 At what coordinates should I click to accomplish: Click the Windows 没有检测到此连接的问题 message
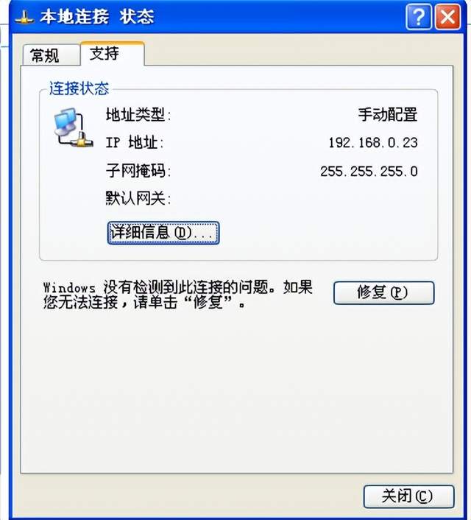point(178,295)
